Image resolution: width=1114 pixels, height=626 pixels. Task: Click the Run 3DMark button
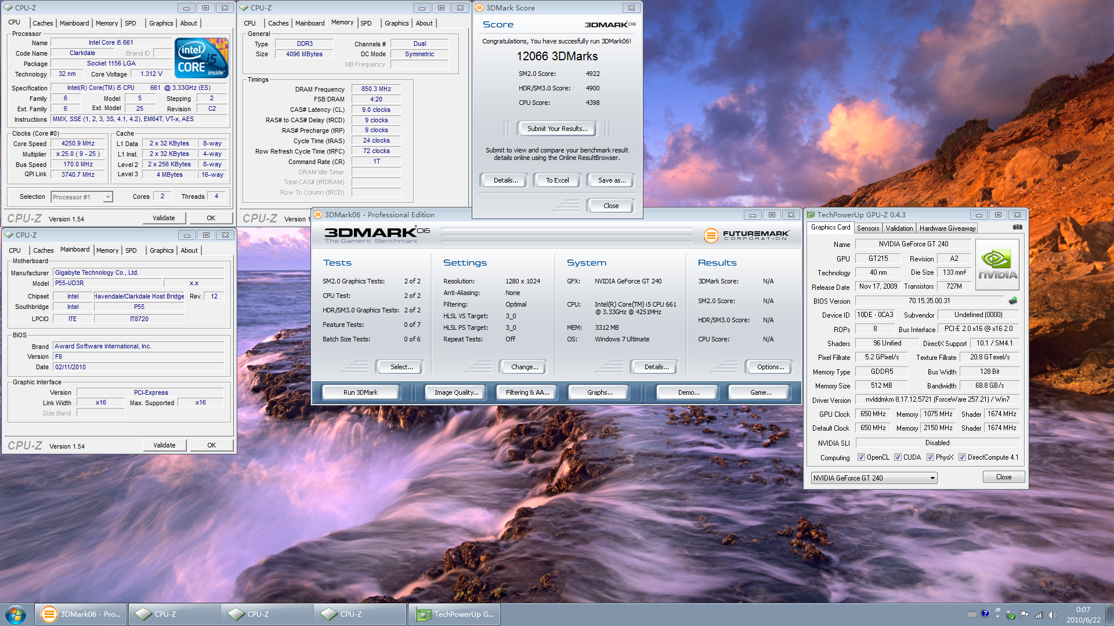coord(360,392)
